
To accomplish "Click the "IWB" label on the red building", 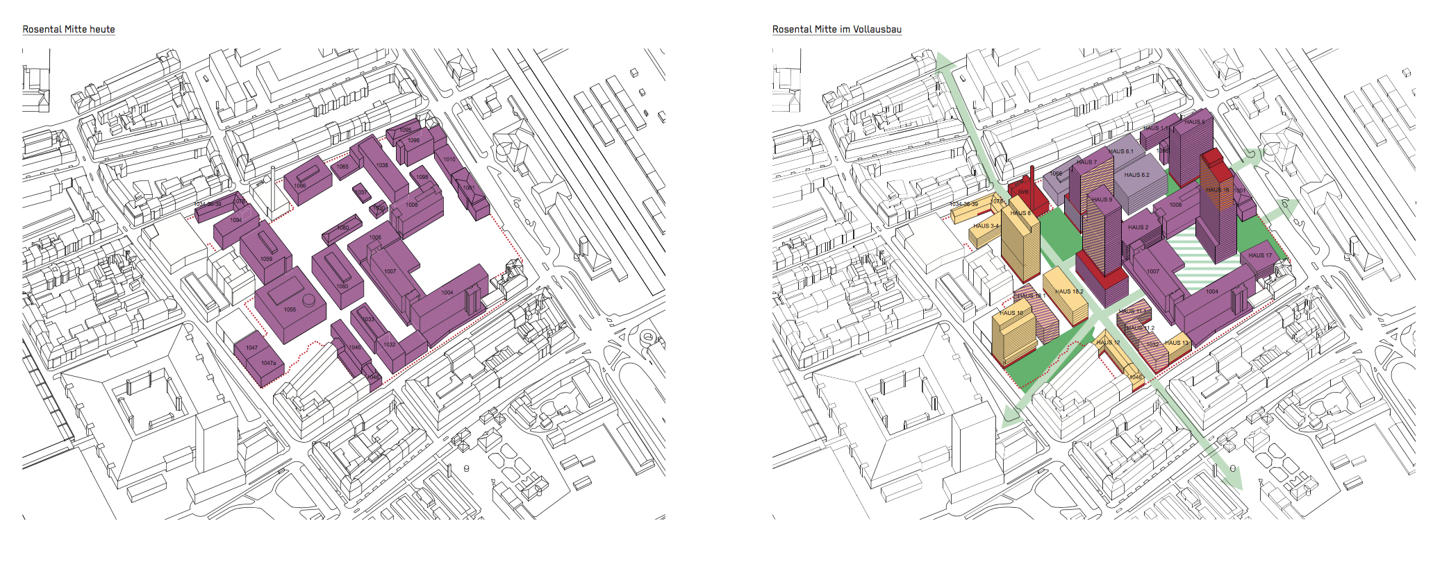I will tap(1023, 192).
